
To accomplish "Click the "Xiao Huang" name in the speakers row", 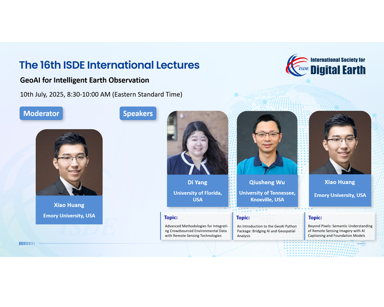I will pos(340,182).
